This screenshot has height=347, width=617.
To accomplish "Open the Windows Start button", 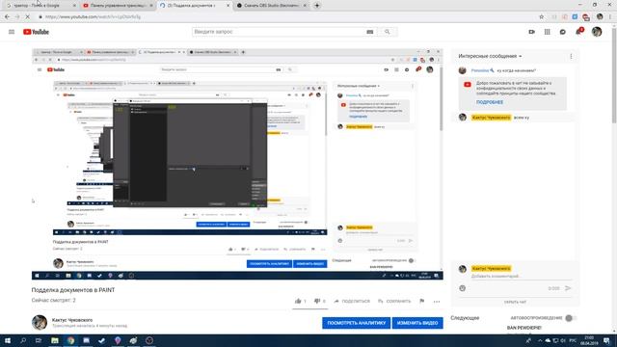I will [8, 340].
